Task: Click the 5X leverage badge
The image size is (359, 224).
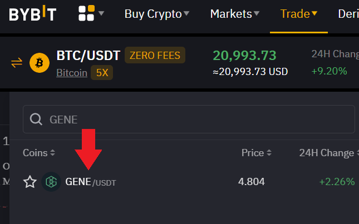Action: pos(102,73)
